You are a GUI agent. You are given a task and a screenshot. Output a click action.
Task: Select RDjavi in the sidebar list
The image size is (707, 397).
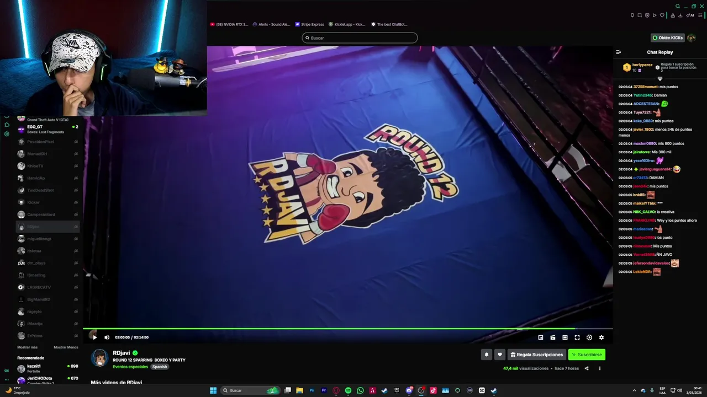coord(48,227)
